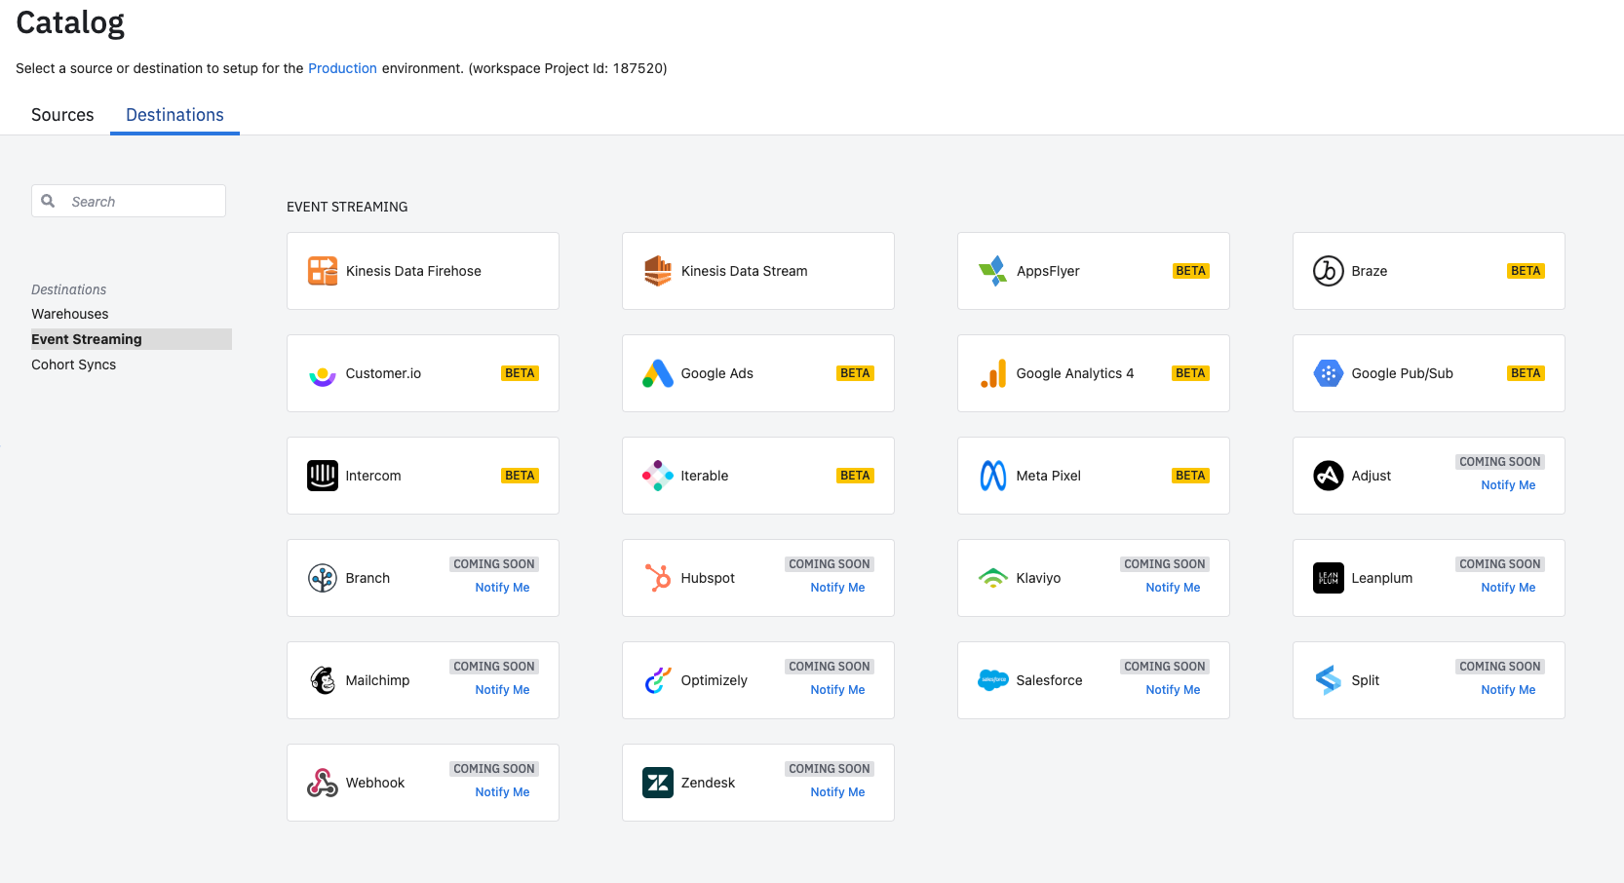Select the Zendesk logo icon
Screen dimensions: 1624x883
(658, 783)
